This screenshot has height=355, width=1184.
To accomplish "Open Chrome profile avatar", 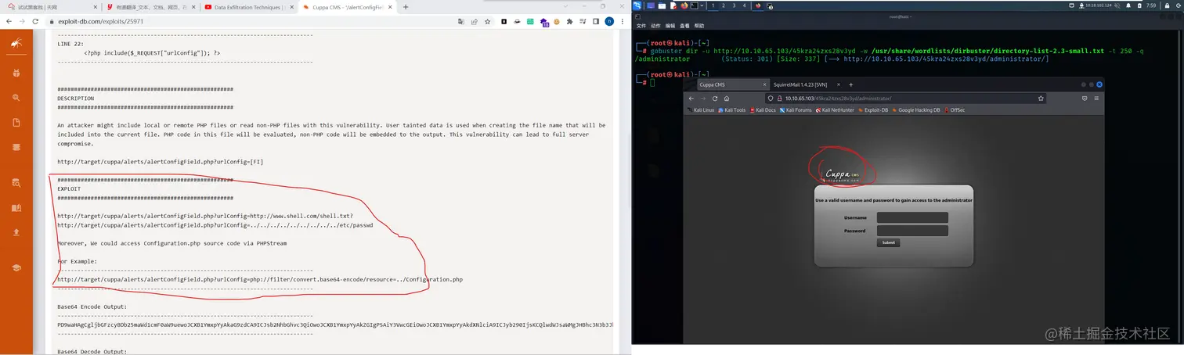I will point(609,21).
